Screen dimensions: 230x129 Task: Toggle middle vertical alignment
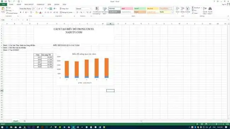tap(48, 8)
